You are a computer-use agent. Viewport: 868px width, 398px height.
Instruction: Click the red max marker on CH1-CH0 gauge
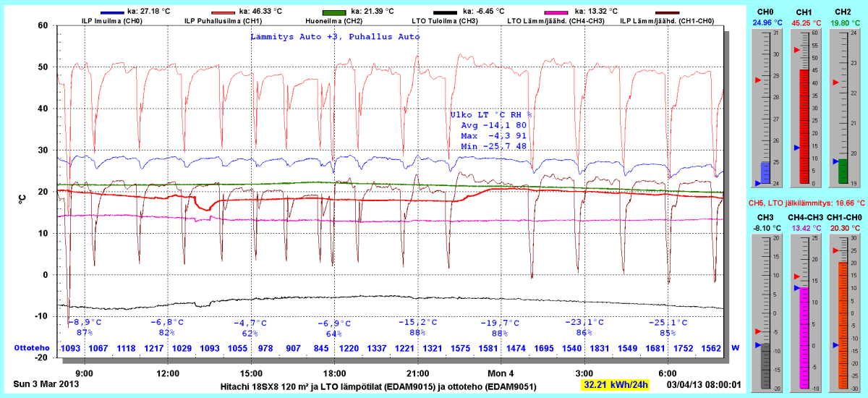coord(835,250)
